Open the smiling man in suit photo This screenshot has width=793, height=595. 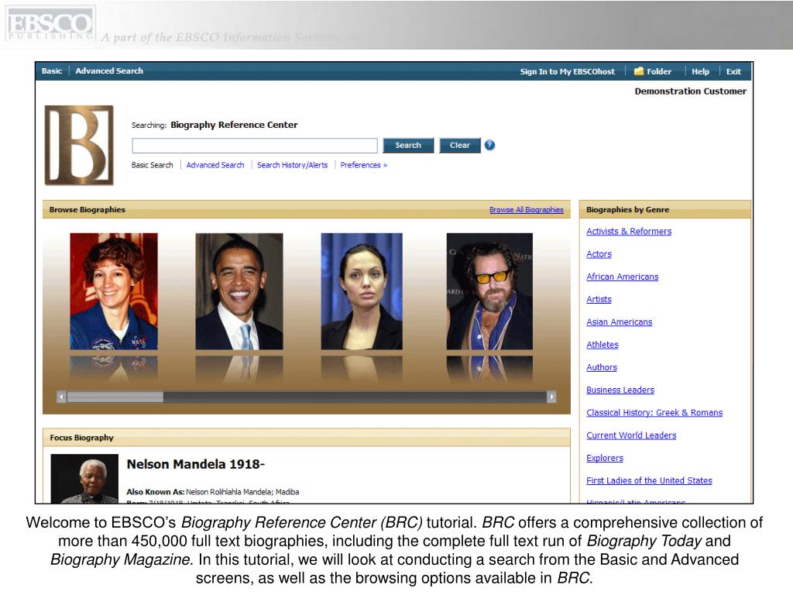(x=239, y=291)
